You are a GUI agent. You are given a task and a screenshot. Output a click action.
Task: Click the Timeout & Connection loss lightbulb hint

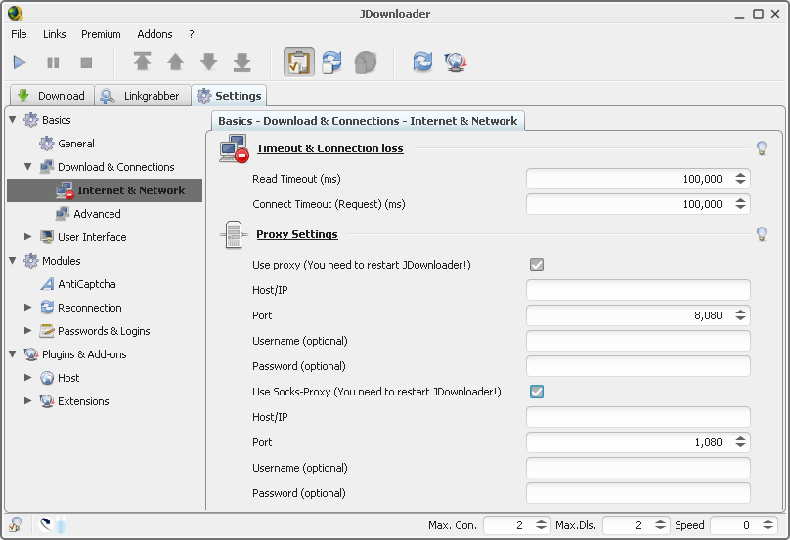[x=762, y=148]
